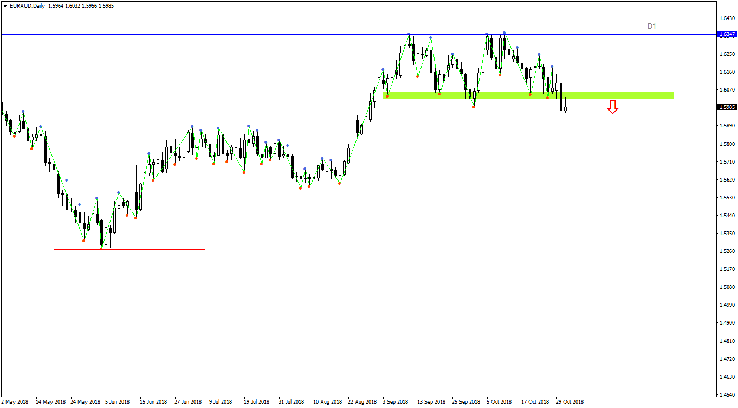
Task: Select the D1 timeframe label
Action: pyautogui.click(x=651, y=26)
